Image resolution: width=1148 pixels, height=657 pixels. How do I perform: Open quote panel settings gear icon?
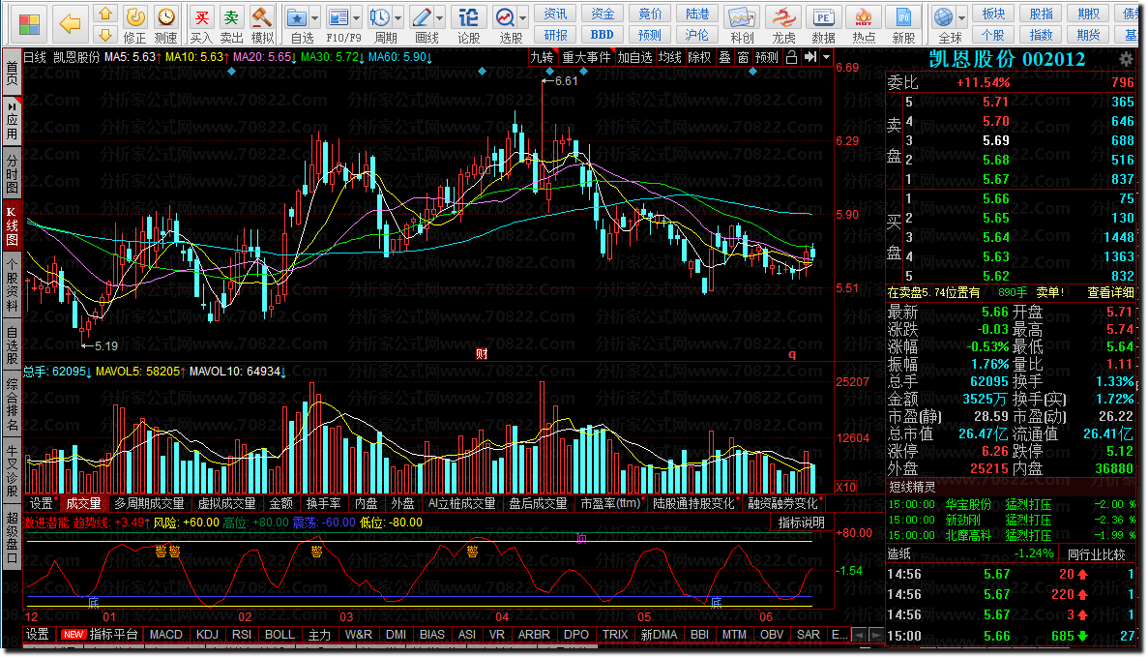point(1126,59)
